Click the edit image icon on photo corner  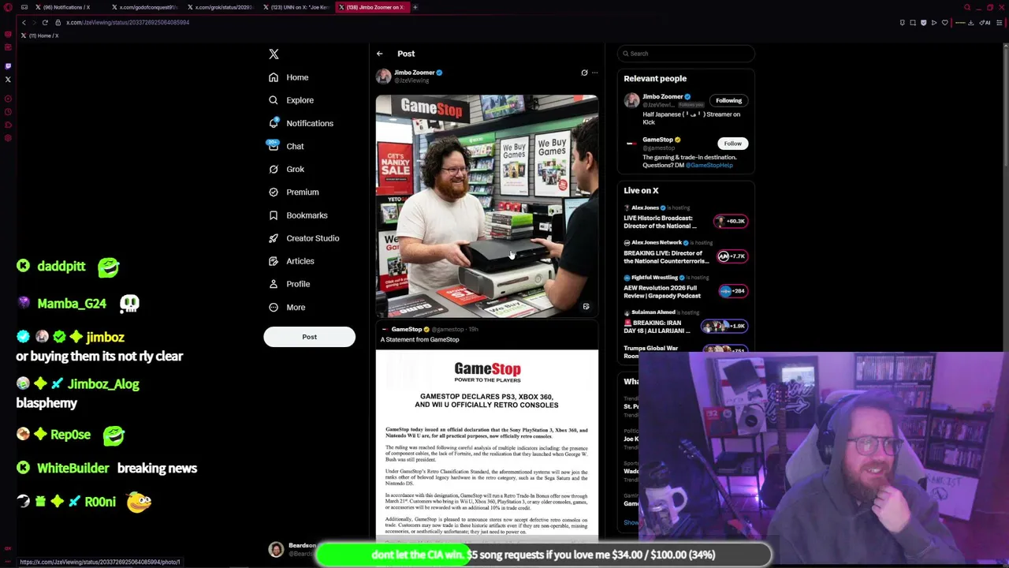click(586, 306)
